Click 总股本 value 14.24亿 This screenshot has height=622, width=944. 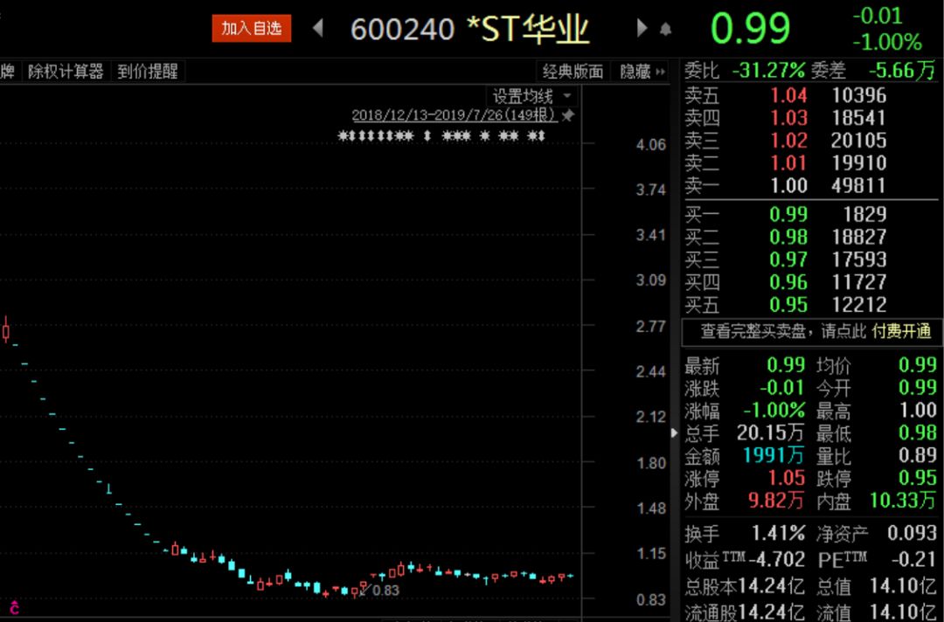[771, 586]
